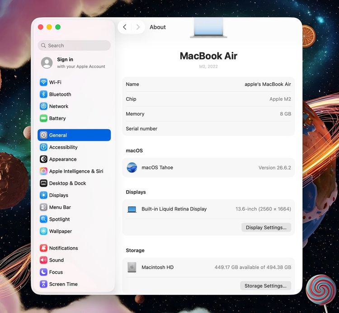Click the MacBook illustration at top
The image size is (339, 313).
coord(208,28)
